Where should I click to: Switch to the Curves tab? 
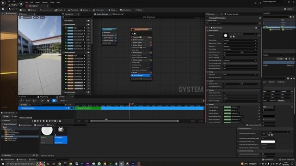click(23, 97)
